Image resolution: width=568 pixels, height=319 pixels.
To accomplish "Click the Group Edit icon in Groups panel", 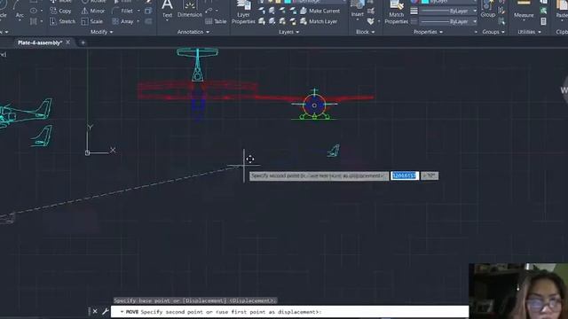I will click(x=501, y=11).
